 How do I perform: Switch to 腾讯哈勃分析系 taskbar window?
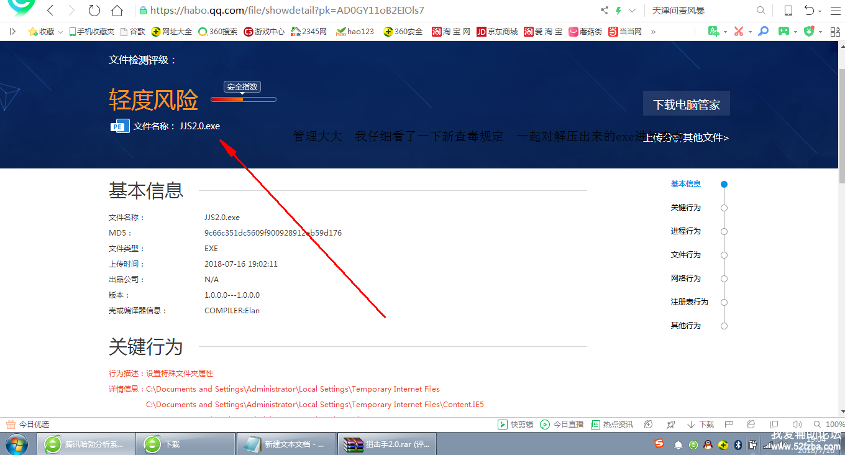tap(86, 444)
